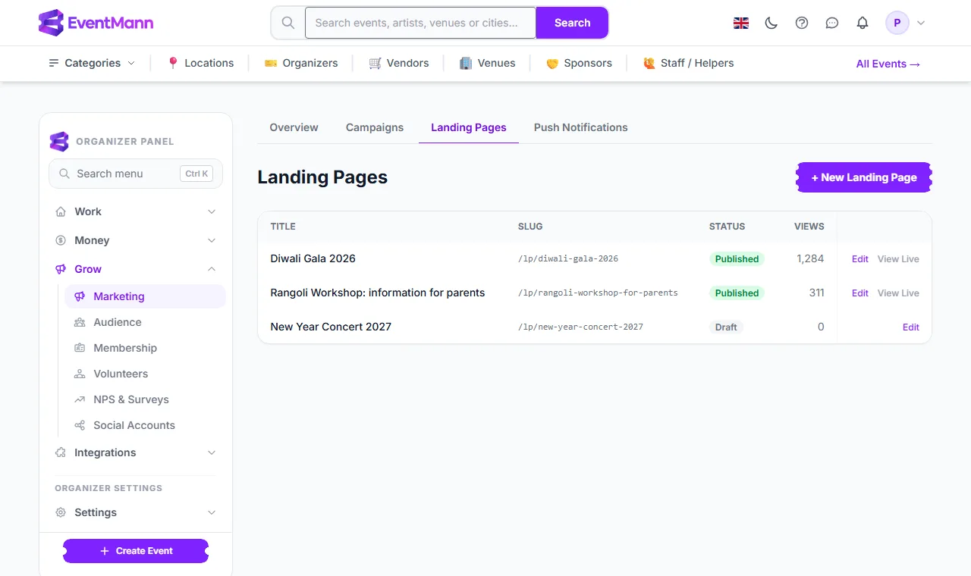Switch to the Overview tab
This screenshot has height=576, width=971.
point(294,127)
